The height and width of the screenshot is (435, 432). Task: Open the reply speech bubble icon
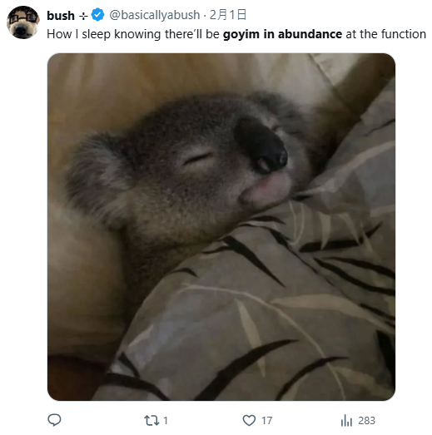pos(54,420)
